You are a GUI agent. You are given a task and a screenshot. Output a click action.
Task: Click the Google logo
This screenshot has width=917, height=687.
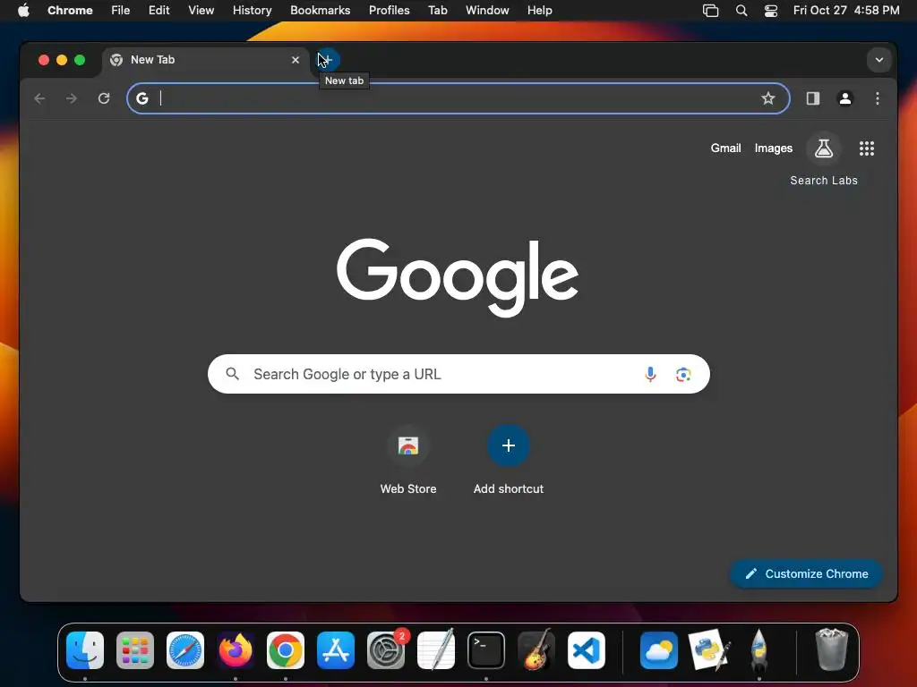458,277
